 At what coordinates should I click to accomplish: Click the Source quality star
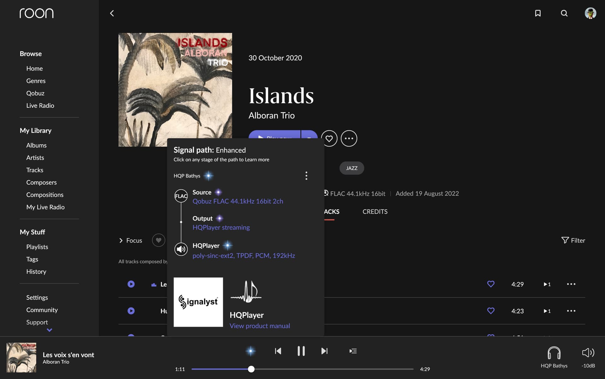(218, 192)
